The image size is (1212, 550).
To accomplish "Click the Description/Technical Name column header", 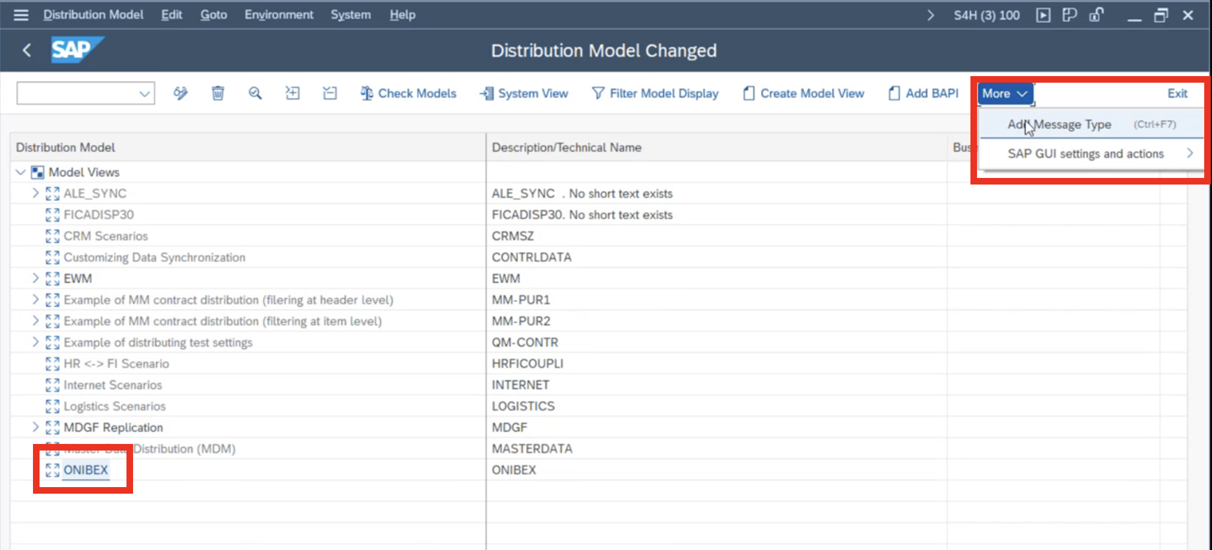I will click(x=716, y=147).
